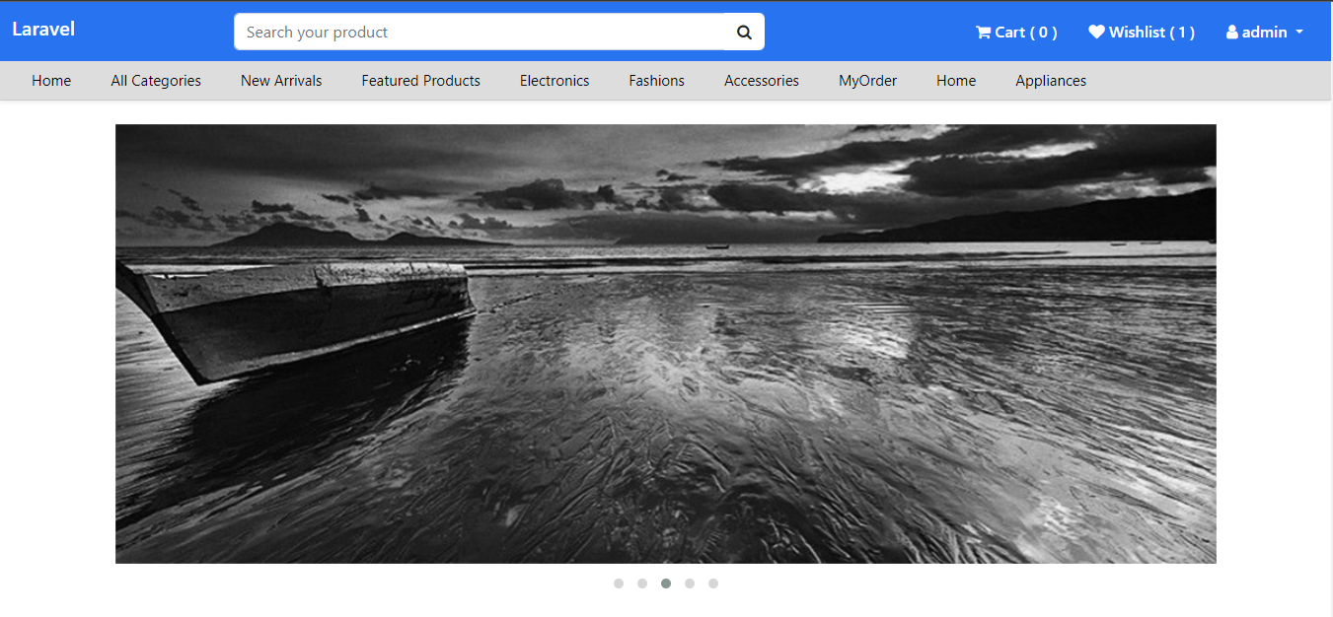
Task: Click the shopping cart icon
Action: click(981, 31)
